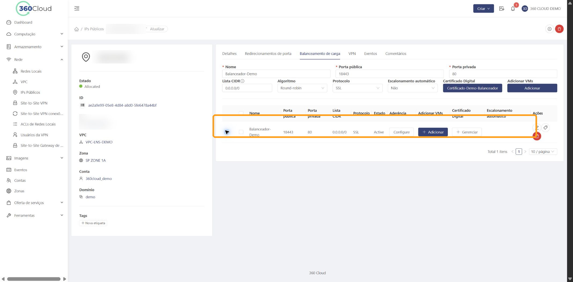Click the Certificado-Demo-Balanceador button
573x282 pixels.
(472, 88)
